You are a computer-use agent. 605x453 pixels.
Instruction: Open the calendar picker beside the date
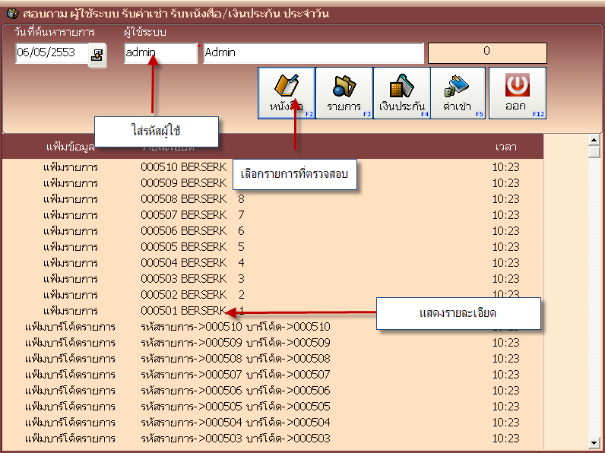click(x=97, y=54)
